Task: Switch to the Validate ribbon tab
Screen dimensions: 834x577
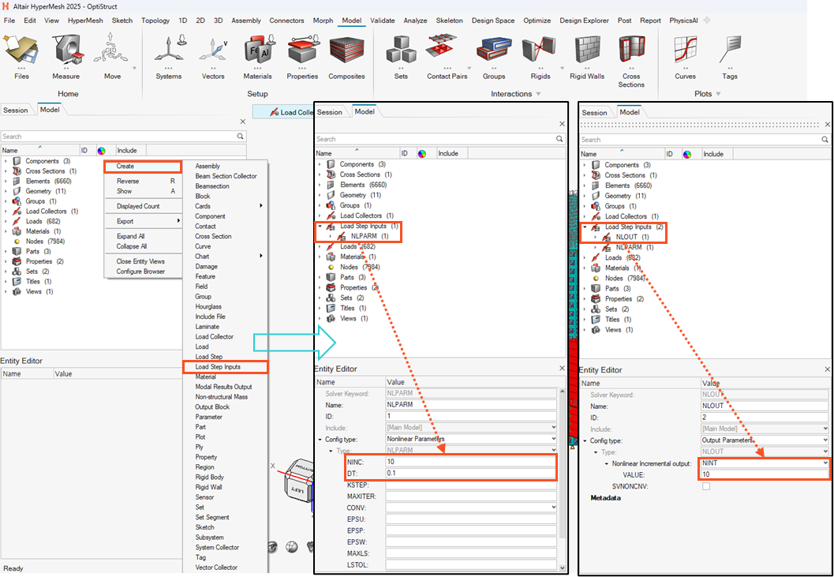Action: (383, 21)
